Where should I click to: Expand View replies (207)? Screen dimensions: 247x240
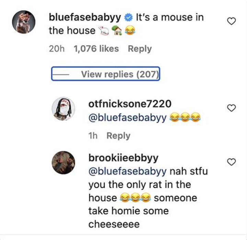119,74
